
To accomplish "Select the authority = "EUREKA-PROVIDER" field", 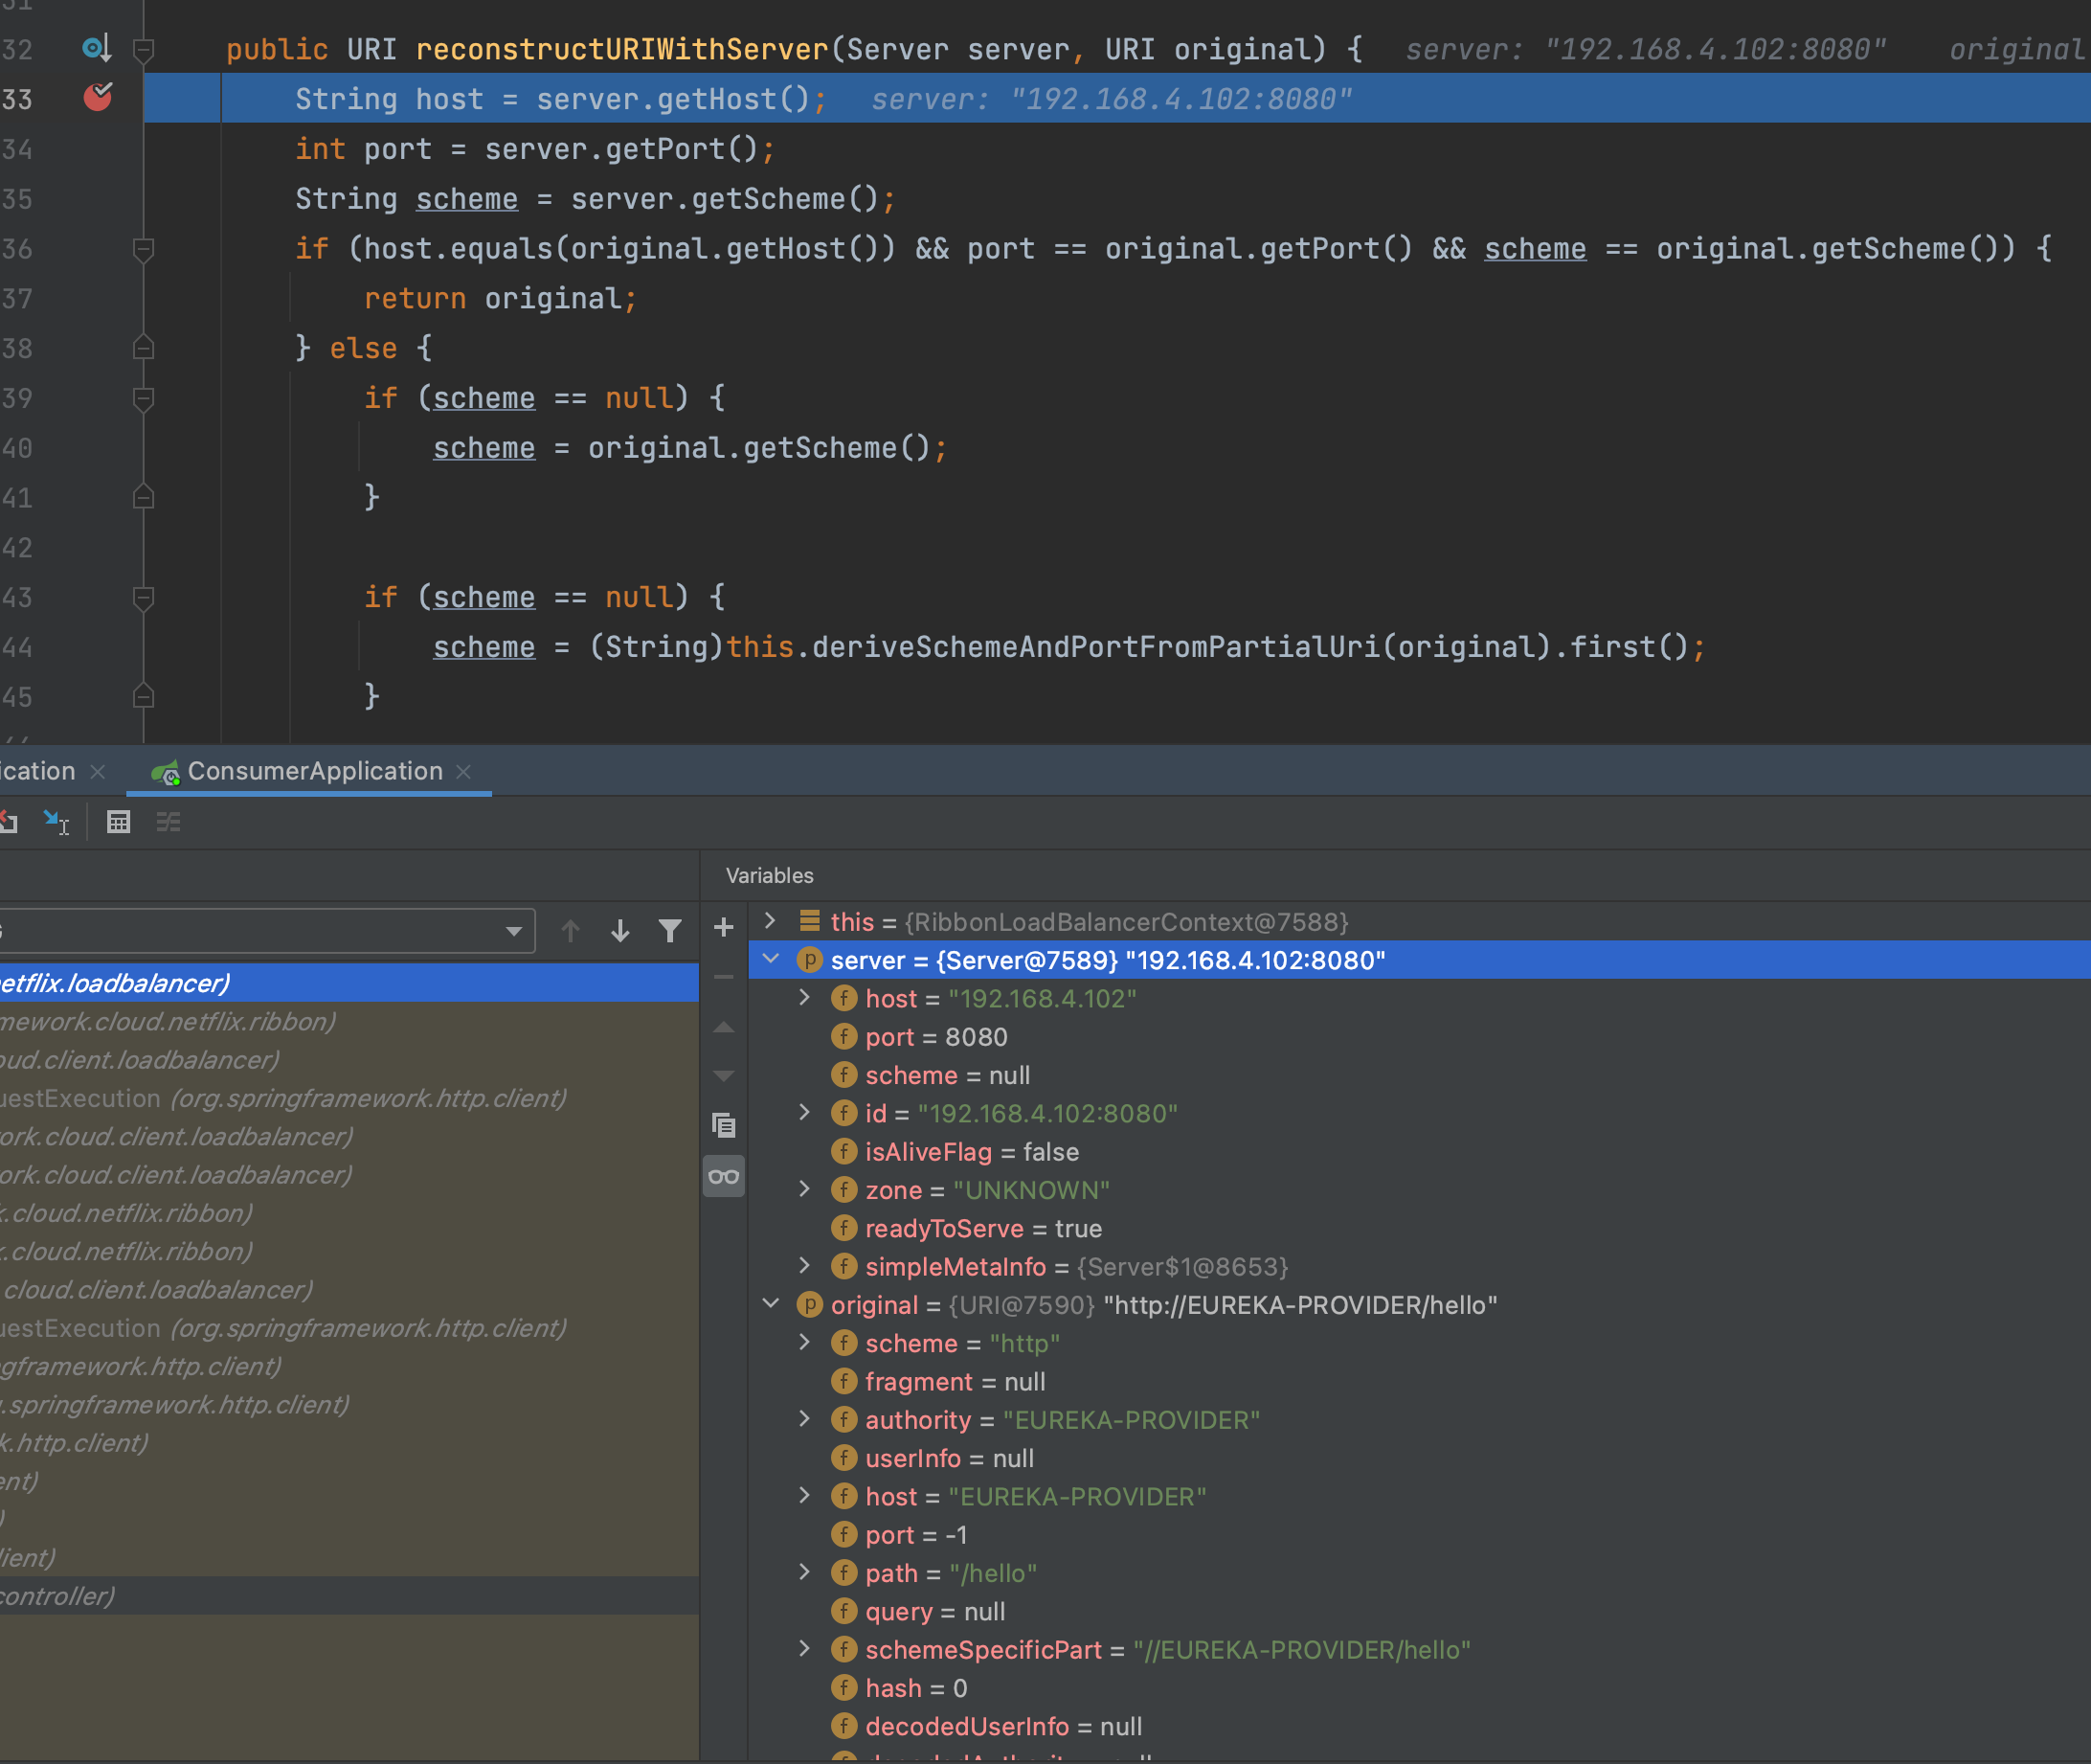I will [1061, 1420].
